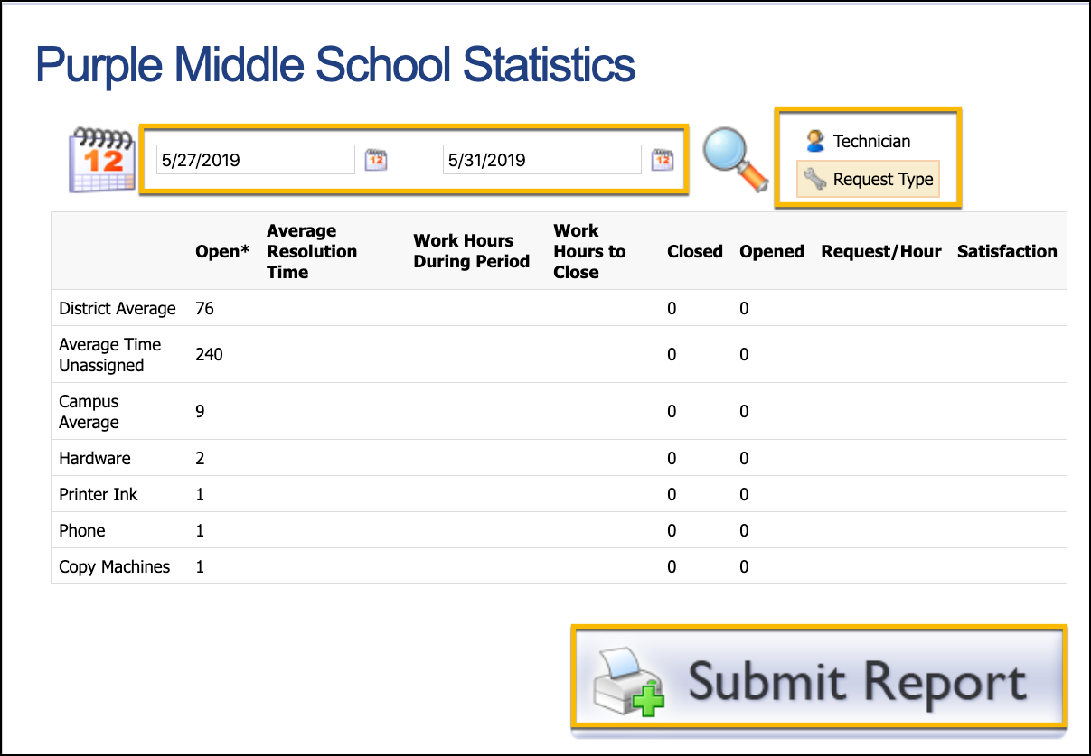
Task: Select the Request Type view
Action: (x=868, y=179)
